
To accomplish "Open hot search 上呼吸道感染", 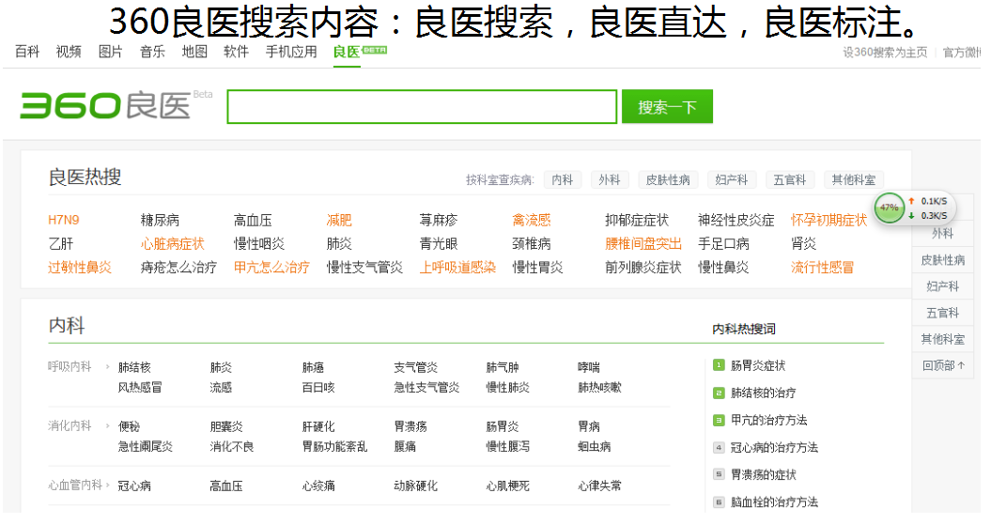I will pos(457,268).
